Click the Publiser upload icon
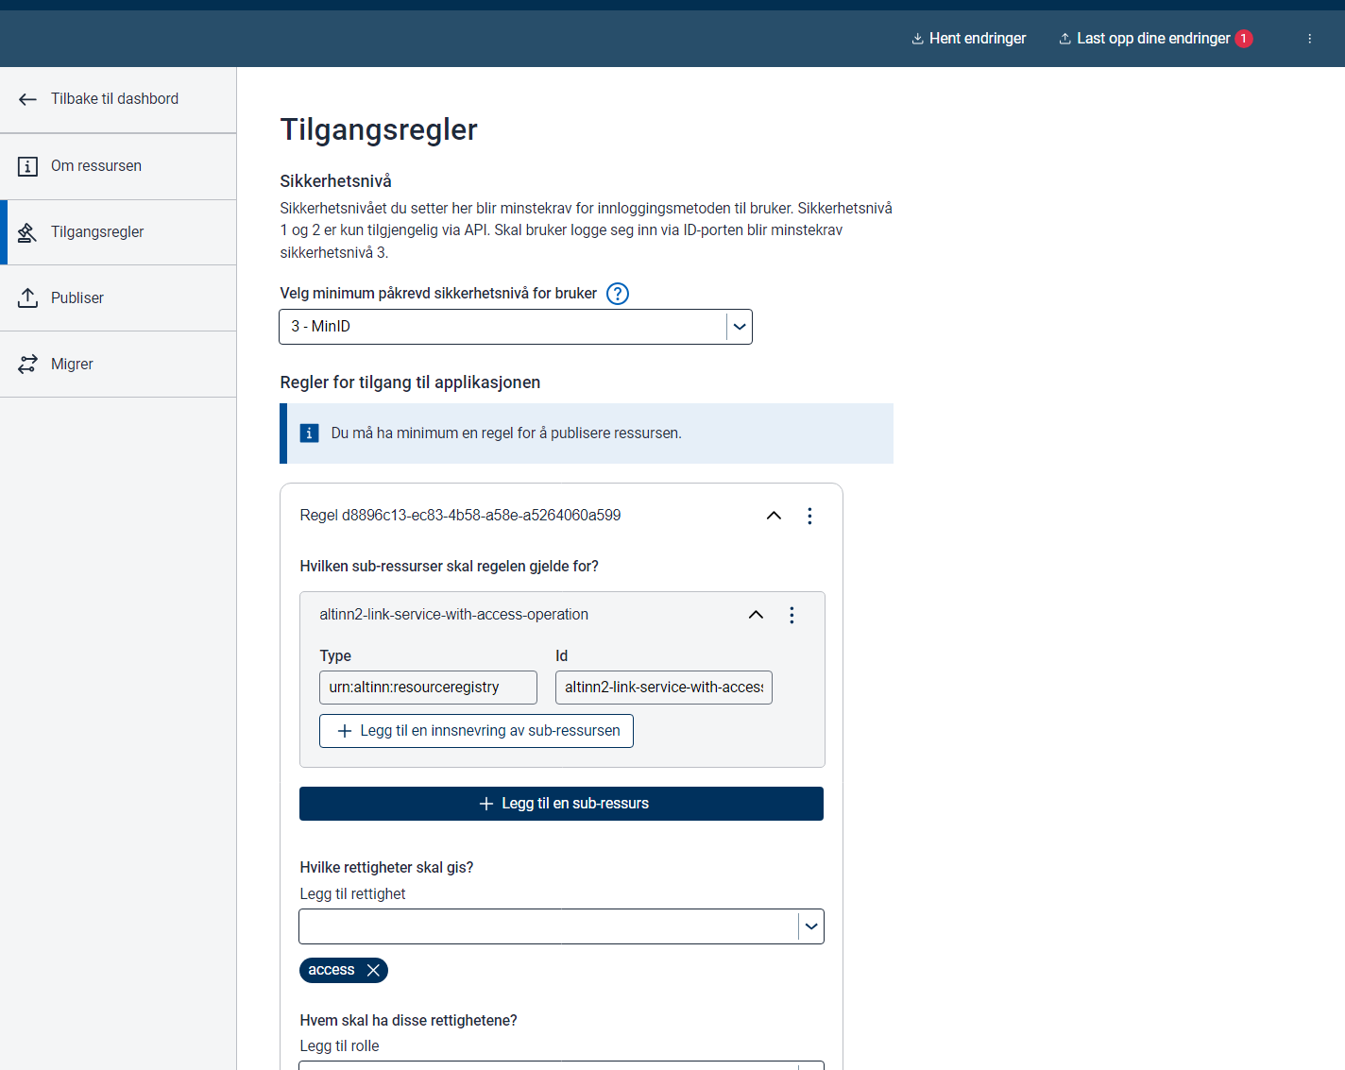 (28, 297)
